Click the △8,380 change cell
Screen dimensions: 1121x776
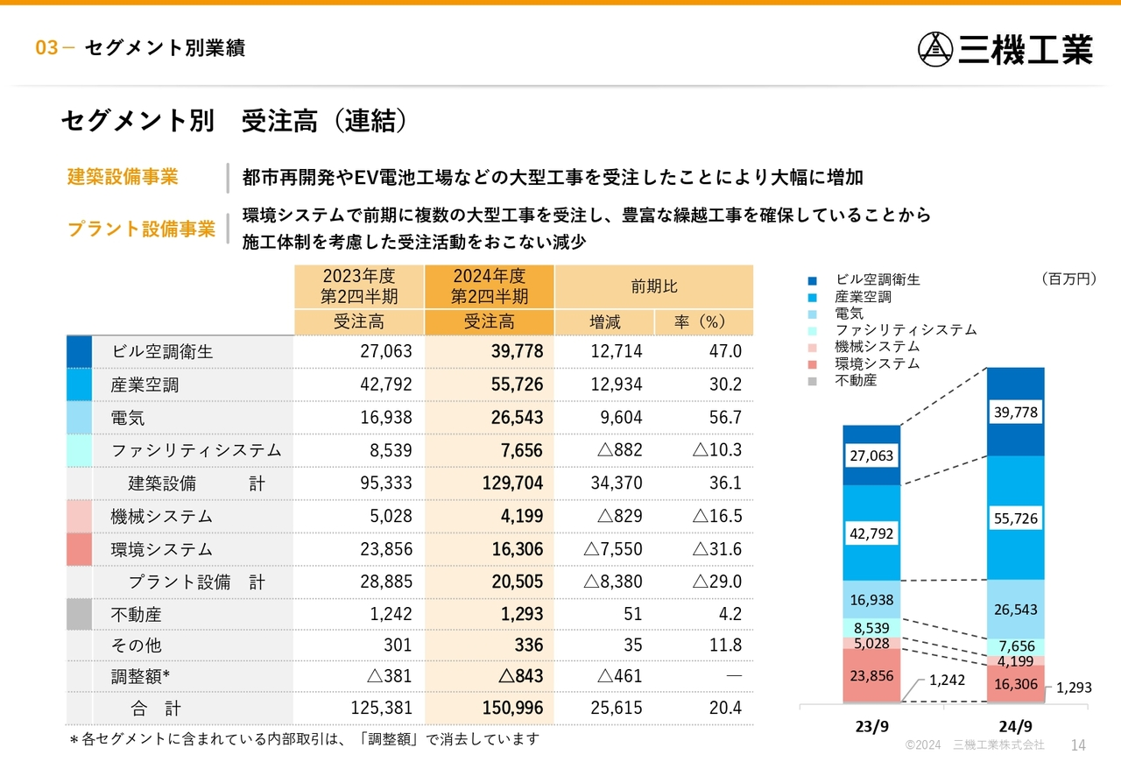pos(613,582)
